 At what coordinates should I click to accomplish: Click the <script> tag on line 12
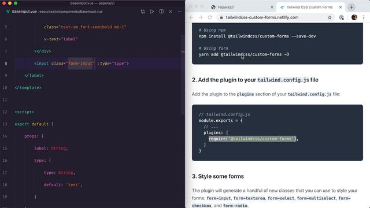coord(24,112)
